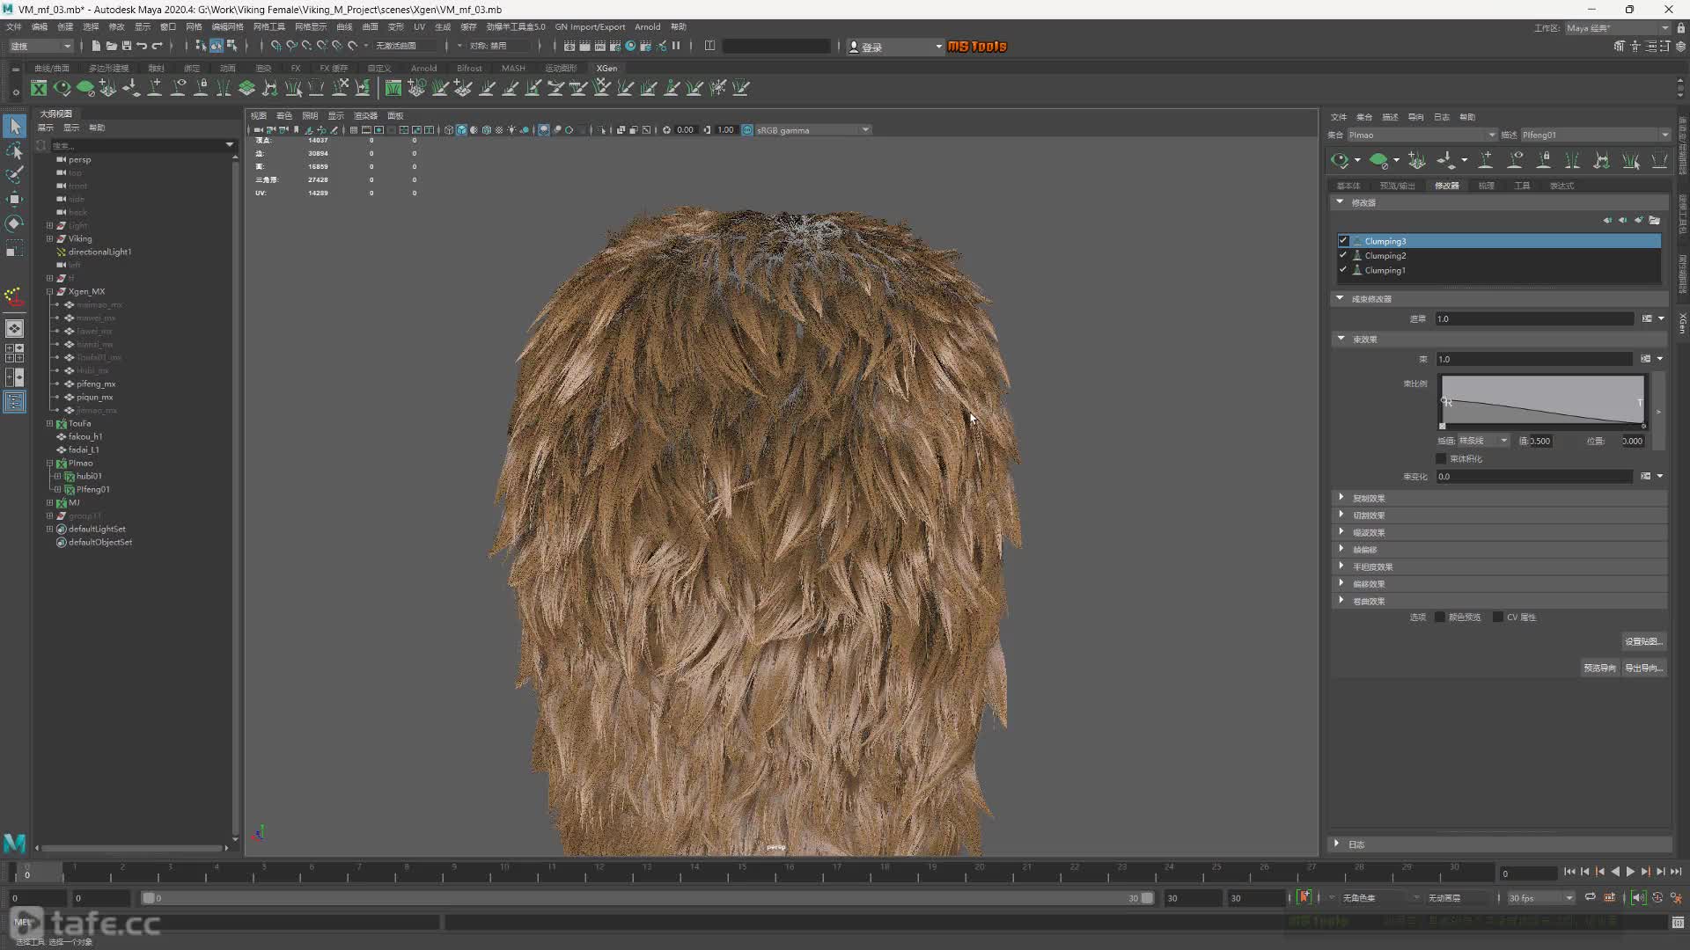1690x950 pixels.
Task: Switch to the four-pane layout icon
Action: (15, 353)
